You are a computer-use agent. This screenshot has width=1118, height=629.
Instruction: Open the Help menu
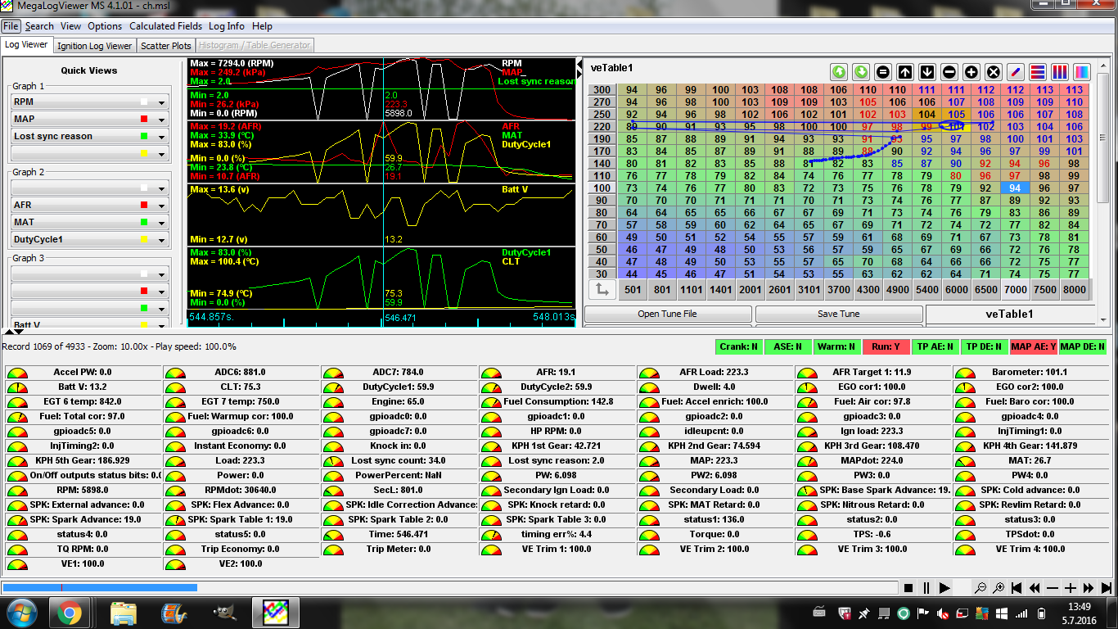[262, 26]
